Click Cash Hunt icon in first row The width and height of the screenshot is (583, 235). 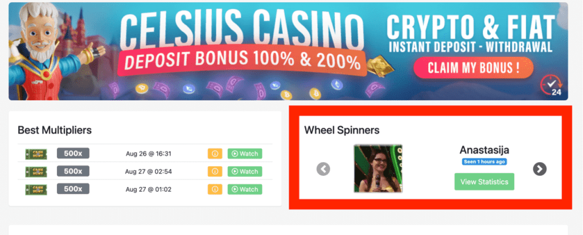pyautogui.click(x=36, y=154)
